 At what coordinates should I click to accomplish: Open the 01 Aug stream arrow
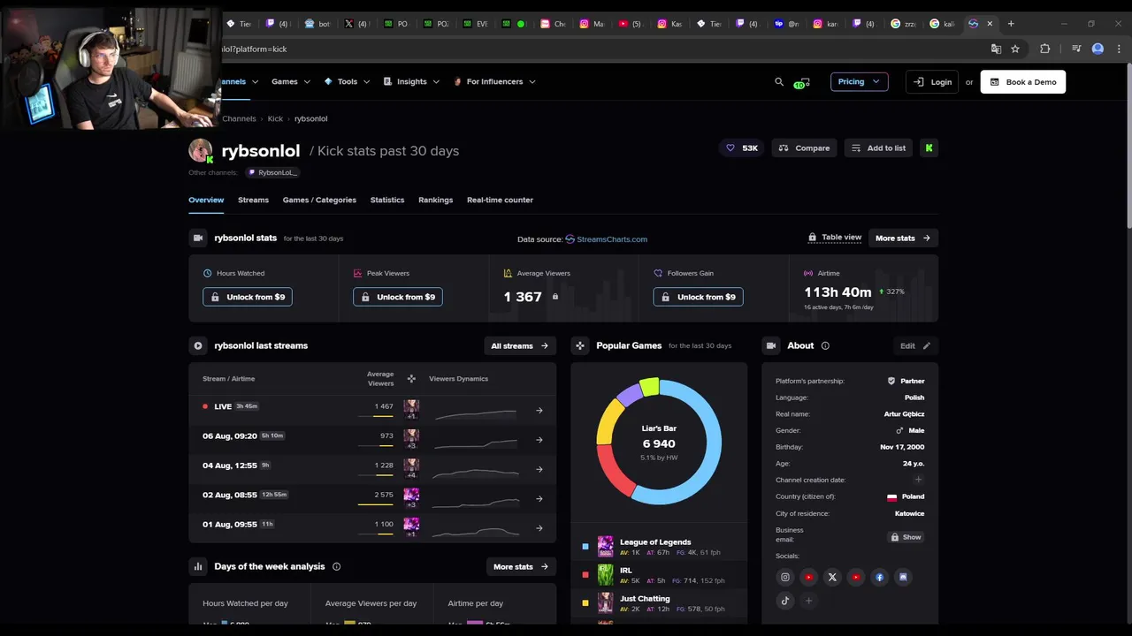pyautogui.click(x=539, y=528)
